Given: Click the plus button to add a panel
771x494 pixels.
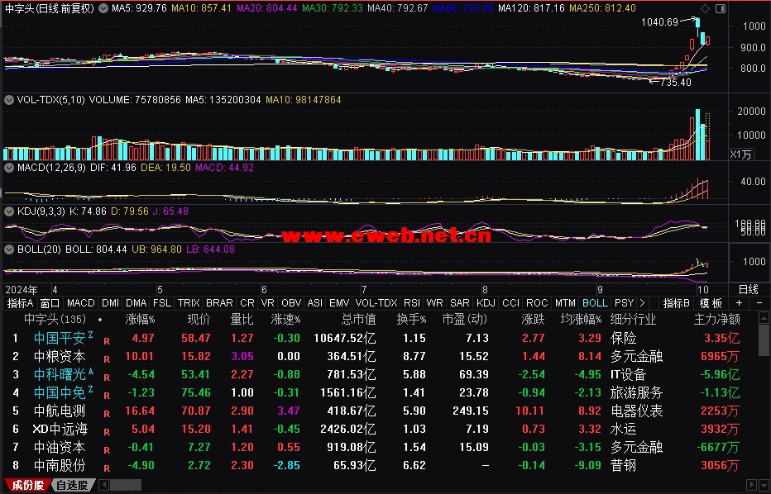Looking at the screenshot, I should [739, 303].
